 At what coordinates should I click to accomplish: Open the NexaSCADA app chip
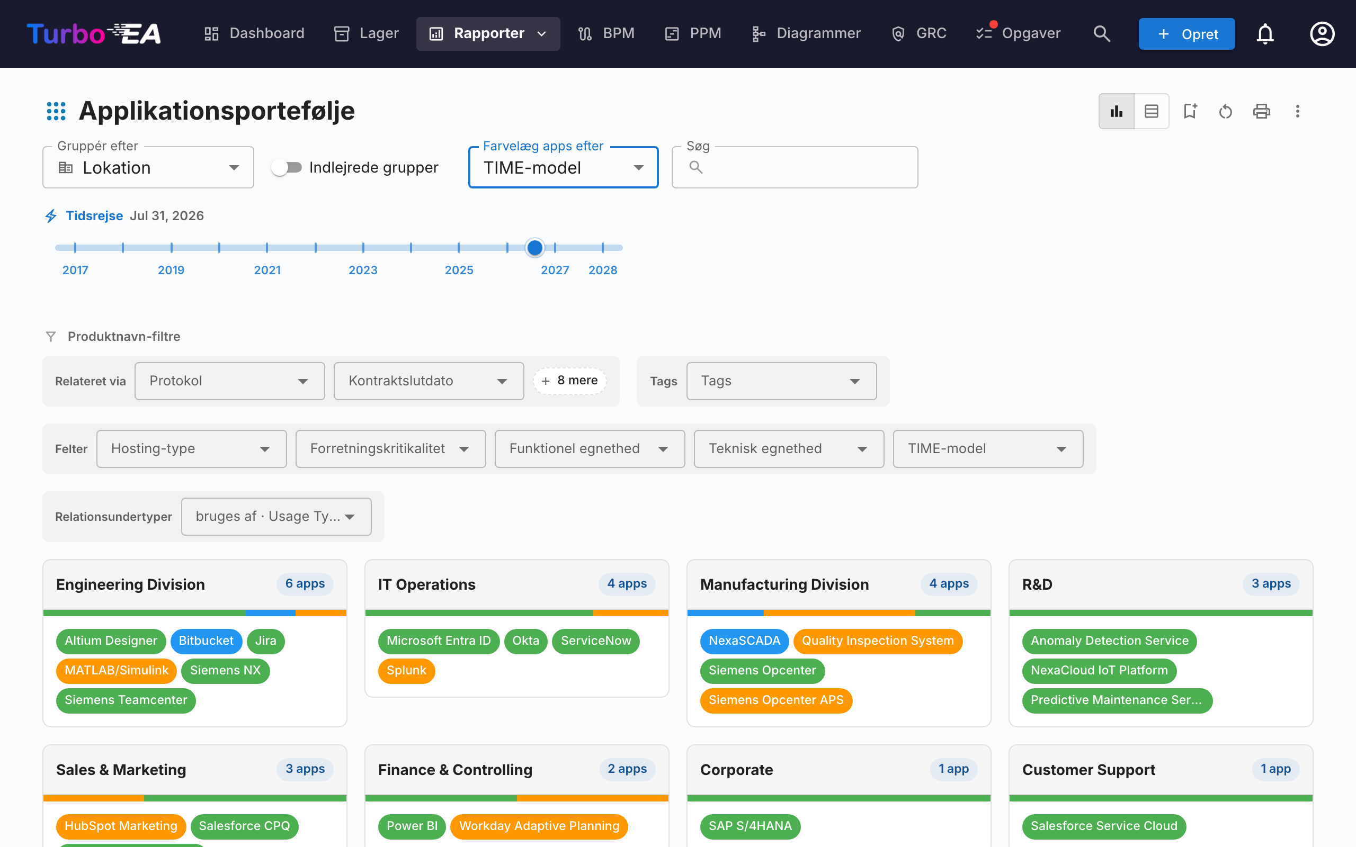coord(744,641)
